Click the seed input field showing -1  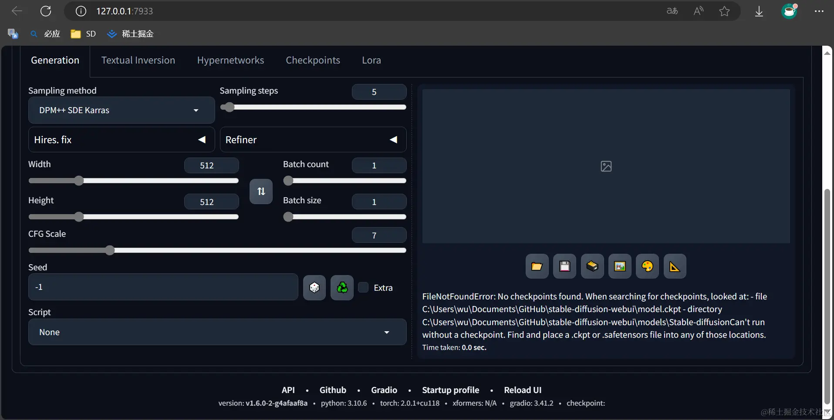click(x=163, y=287)
